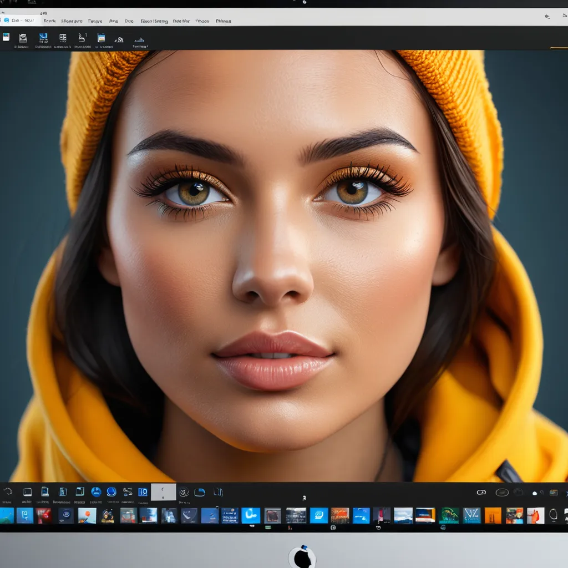The width and height of the screenshot is (568, 568).
Task: Open the last menu bar item on the right
Action: pyautogui.click(x=223, y=21)
